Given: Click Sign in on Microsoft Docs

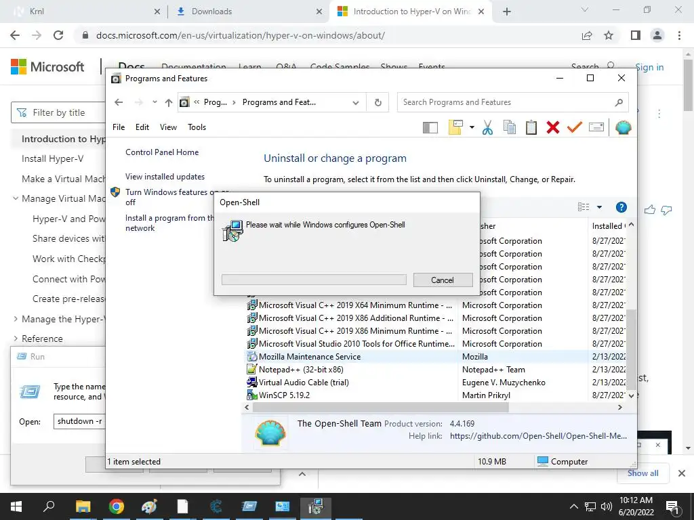Looking at the screenshot, I should coord(649,67).
